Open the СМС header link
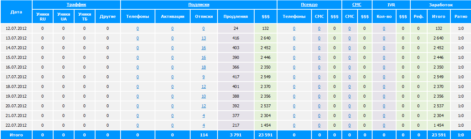This screenshot has width=471, height=139. point(357,5)
